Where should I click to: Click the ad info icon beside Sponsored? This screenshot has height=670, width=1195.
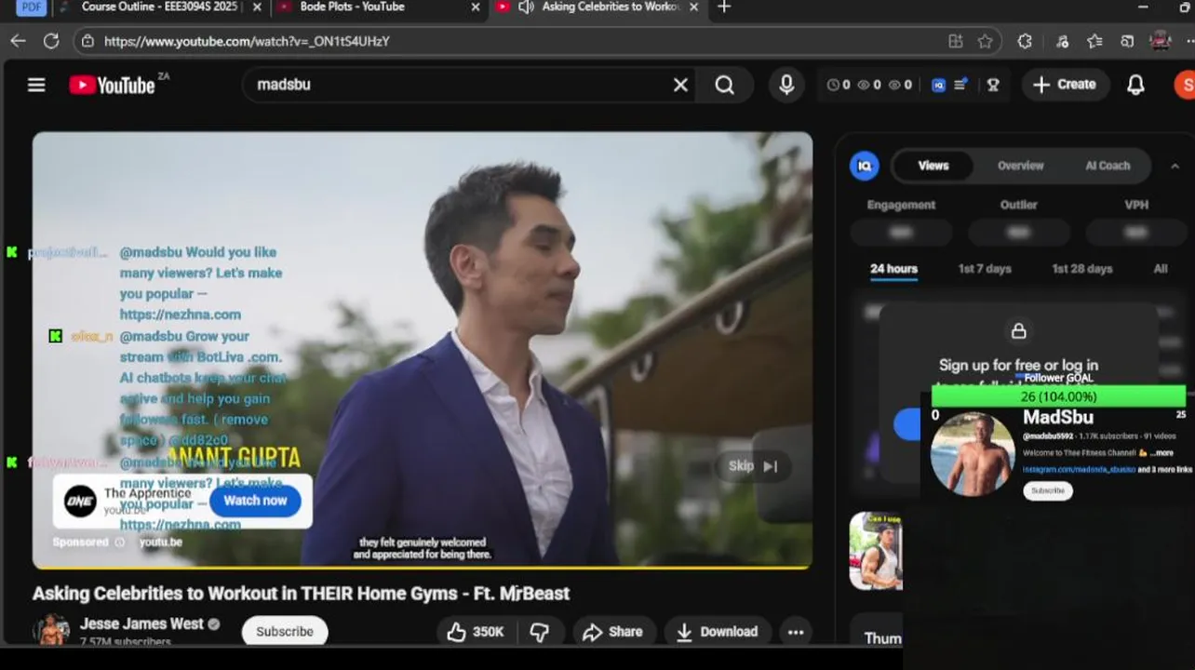(119, 542)
